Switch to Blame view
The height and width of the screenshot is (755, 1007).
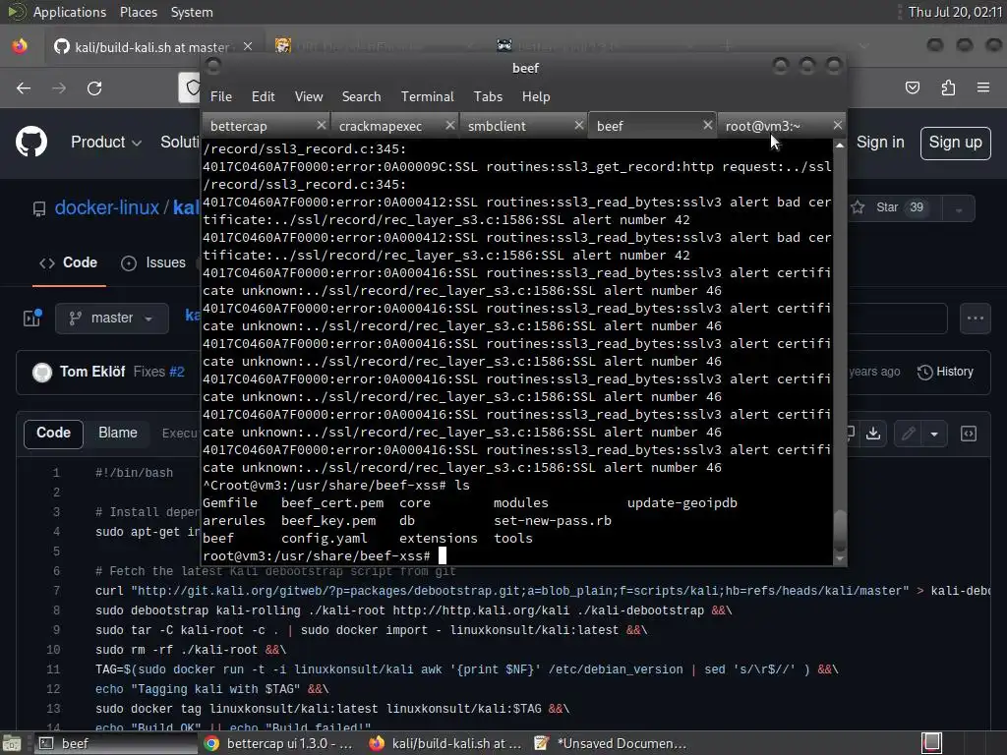[x=118, y=433]
